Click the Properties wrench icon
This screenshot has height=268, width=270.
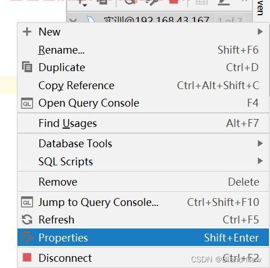[x=27, y=238]
